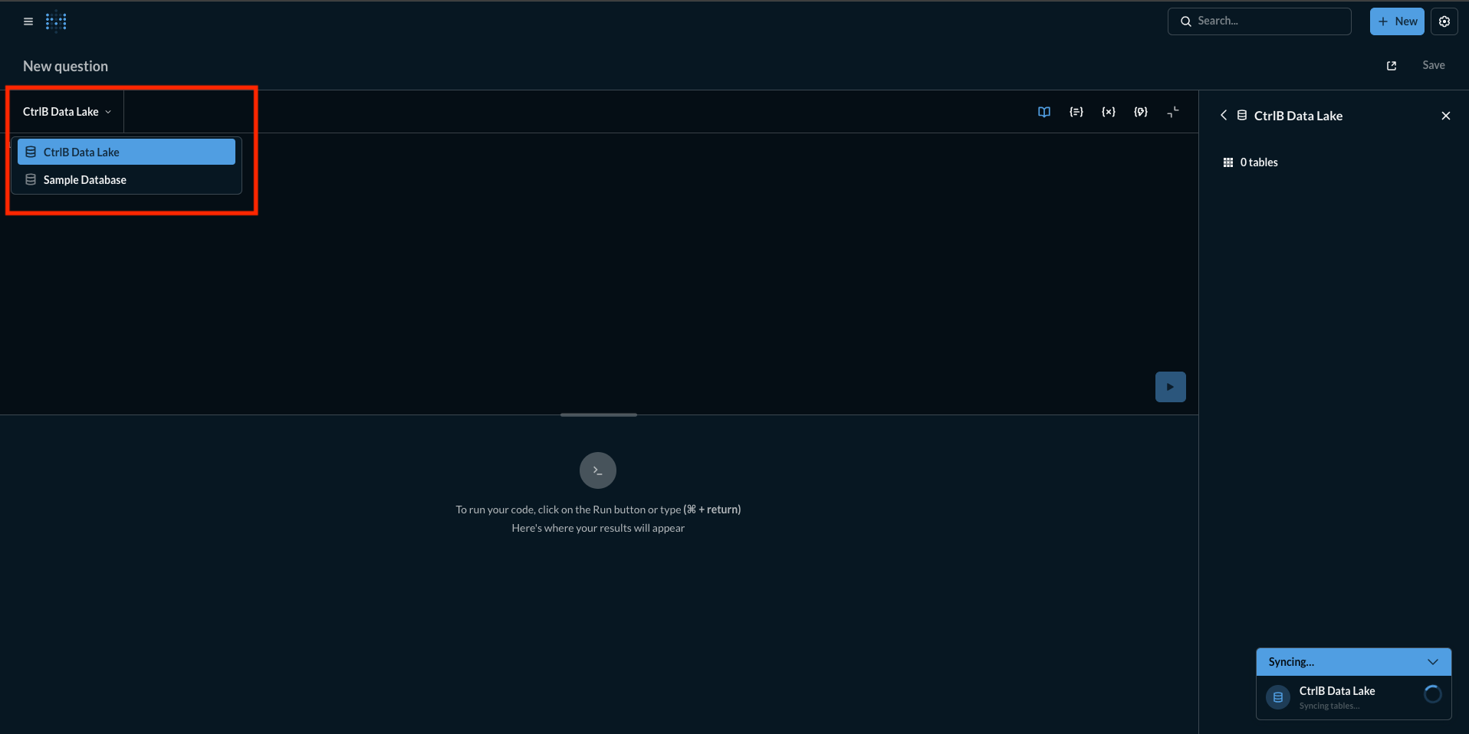This screenshot has height=734, width=1469.
Task: Open the data reference book panel
Action: [x=1043, y=112]
